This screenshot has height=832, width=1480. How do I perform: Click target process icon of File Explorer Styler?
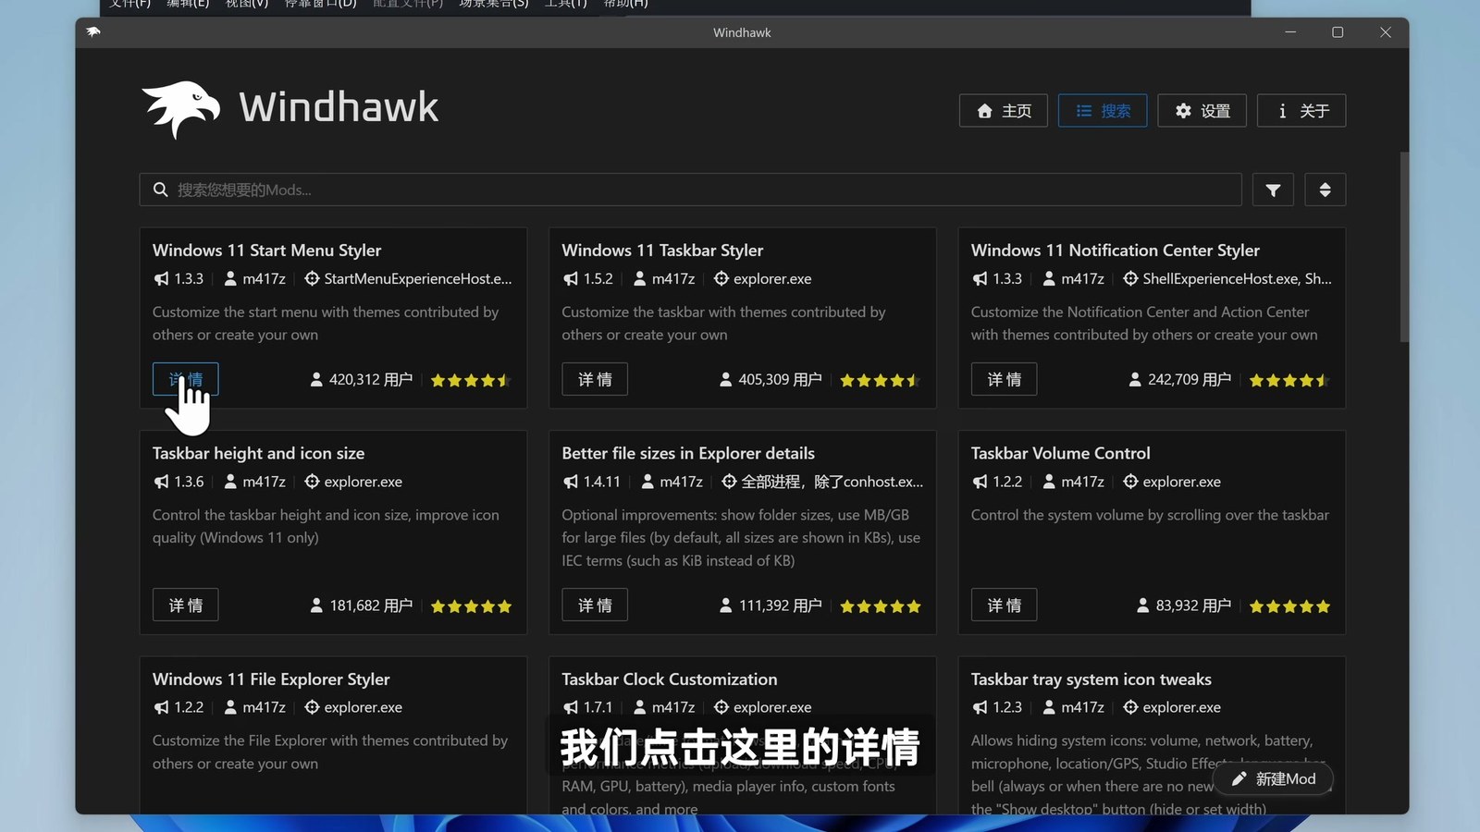click(x=312, y=707)
